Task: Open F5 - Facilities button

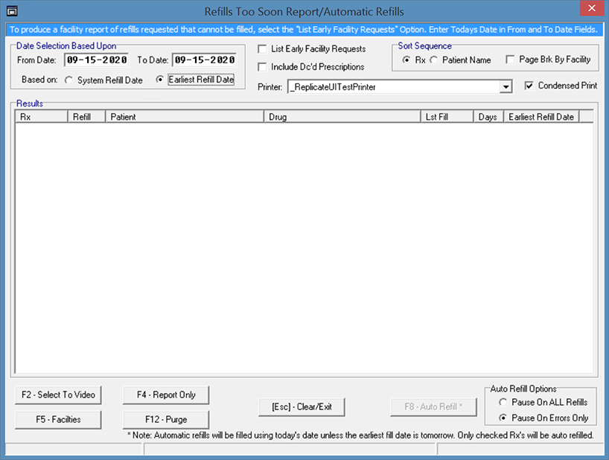Action: tap(58, 419)
